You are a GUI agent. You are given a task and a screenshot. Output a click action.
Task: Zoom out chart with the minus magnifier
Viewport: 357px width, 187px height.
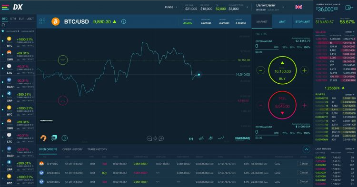coord(149,138)
